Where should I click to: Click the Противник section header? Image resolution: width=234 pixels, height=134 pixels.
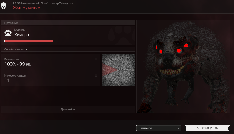68,23
